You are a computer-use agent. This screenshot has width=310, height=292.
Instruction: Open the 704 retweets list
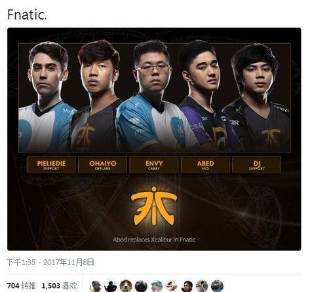22,285
